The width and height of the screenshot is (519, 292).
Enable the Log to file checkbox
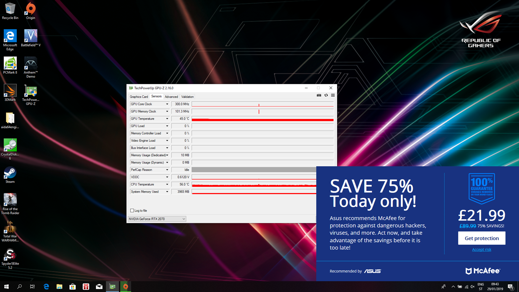click(132, 211)
